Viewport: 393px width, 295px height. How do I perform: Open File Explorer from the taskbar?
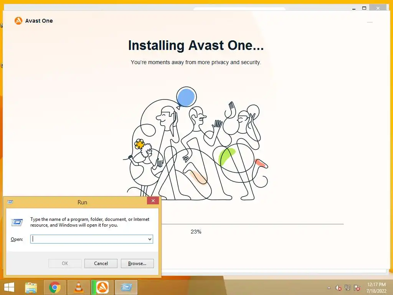tap(31, 287)
